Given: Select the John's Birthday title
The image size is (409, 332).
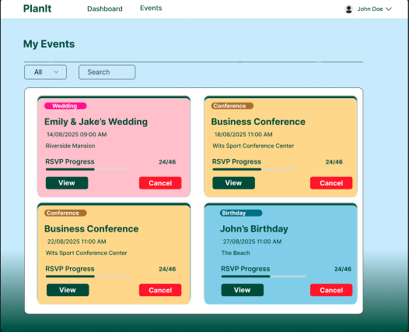Looking at the screenshot, I should [254, 229].
